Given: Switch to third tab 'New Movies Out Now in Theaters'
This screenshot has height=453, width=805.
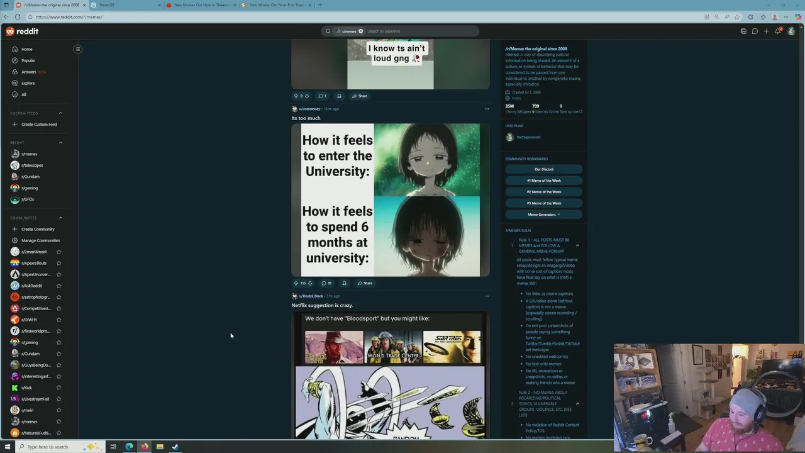Looking at the screenshot, I should point(200,5).
